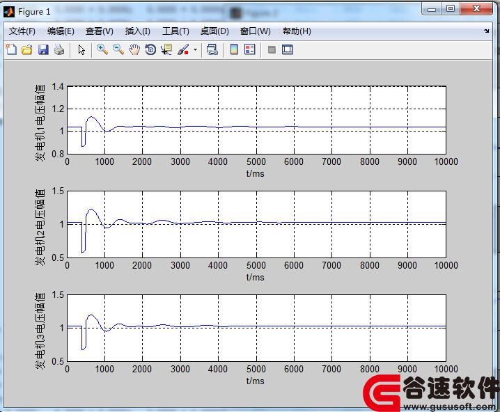500x412 pixels.
Task: Click the 发电机3电压幅值 y-axis label
Action: tap(40, 331)
